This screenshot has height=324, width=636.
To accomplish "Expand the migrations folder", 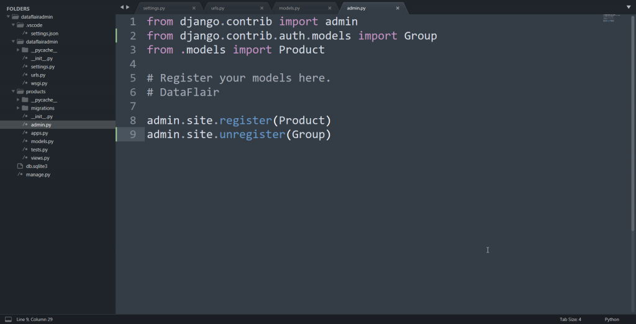I will (18, 108).
